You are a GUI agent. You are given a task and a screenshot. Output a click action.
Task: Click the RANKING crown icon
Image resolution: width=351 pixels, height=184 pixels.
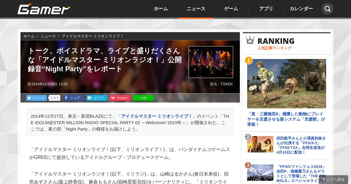click(x=250, y=40)
